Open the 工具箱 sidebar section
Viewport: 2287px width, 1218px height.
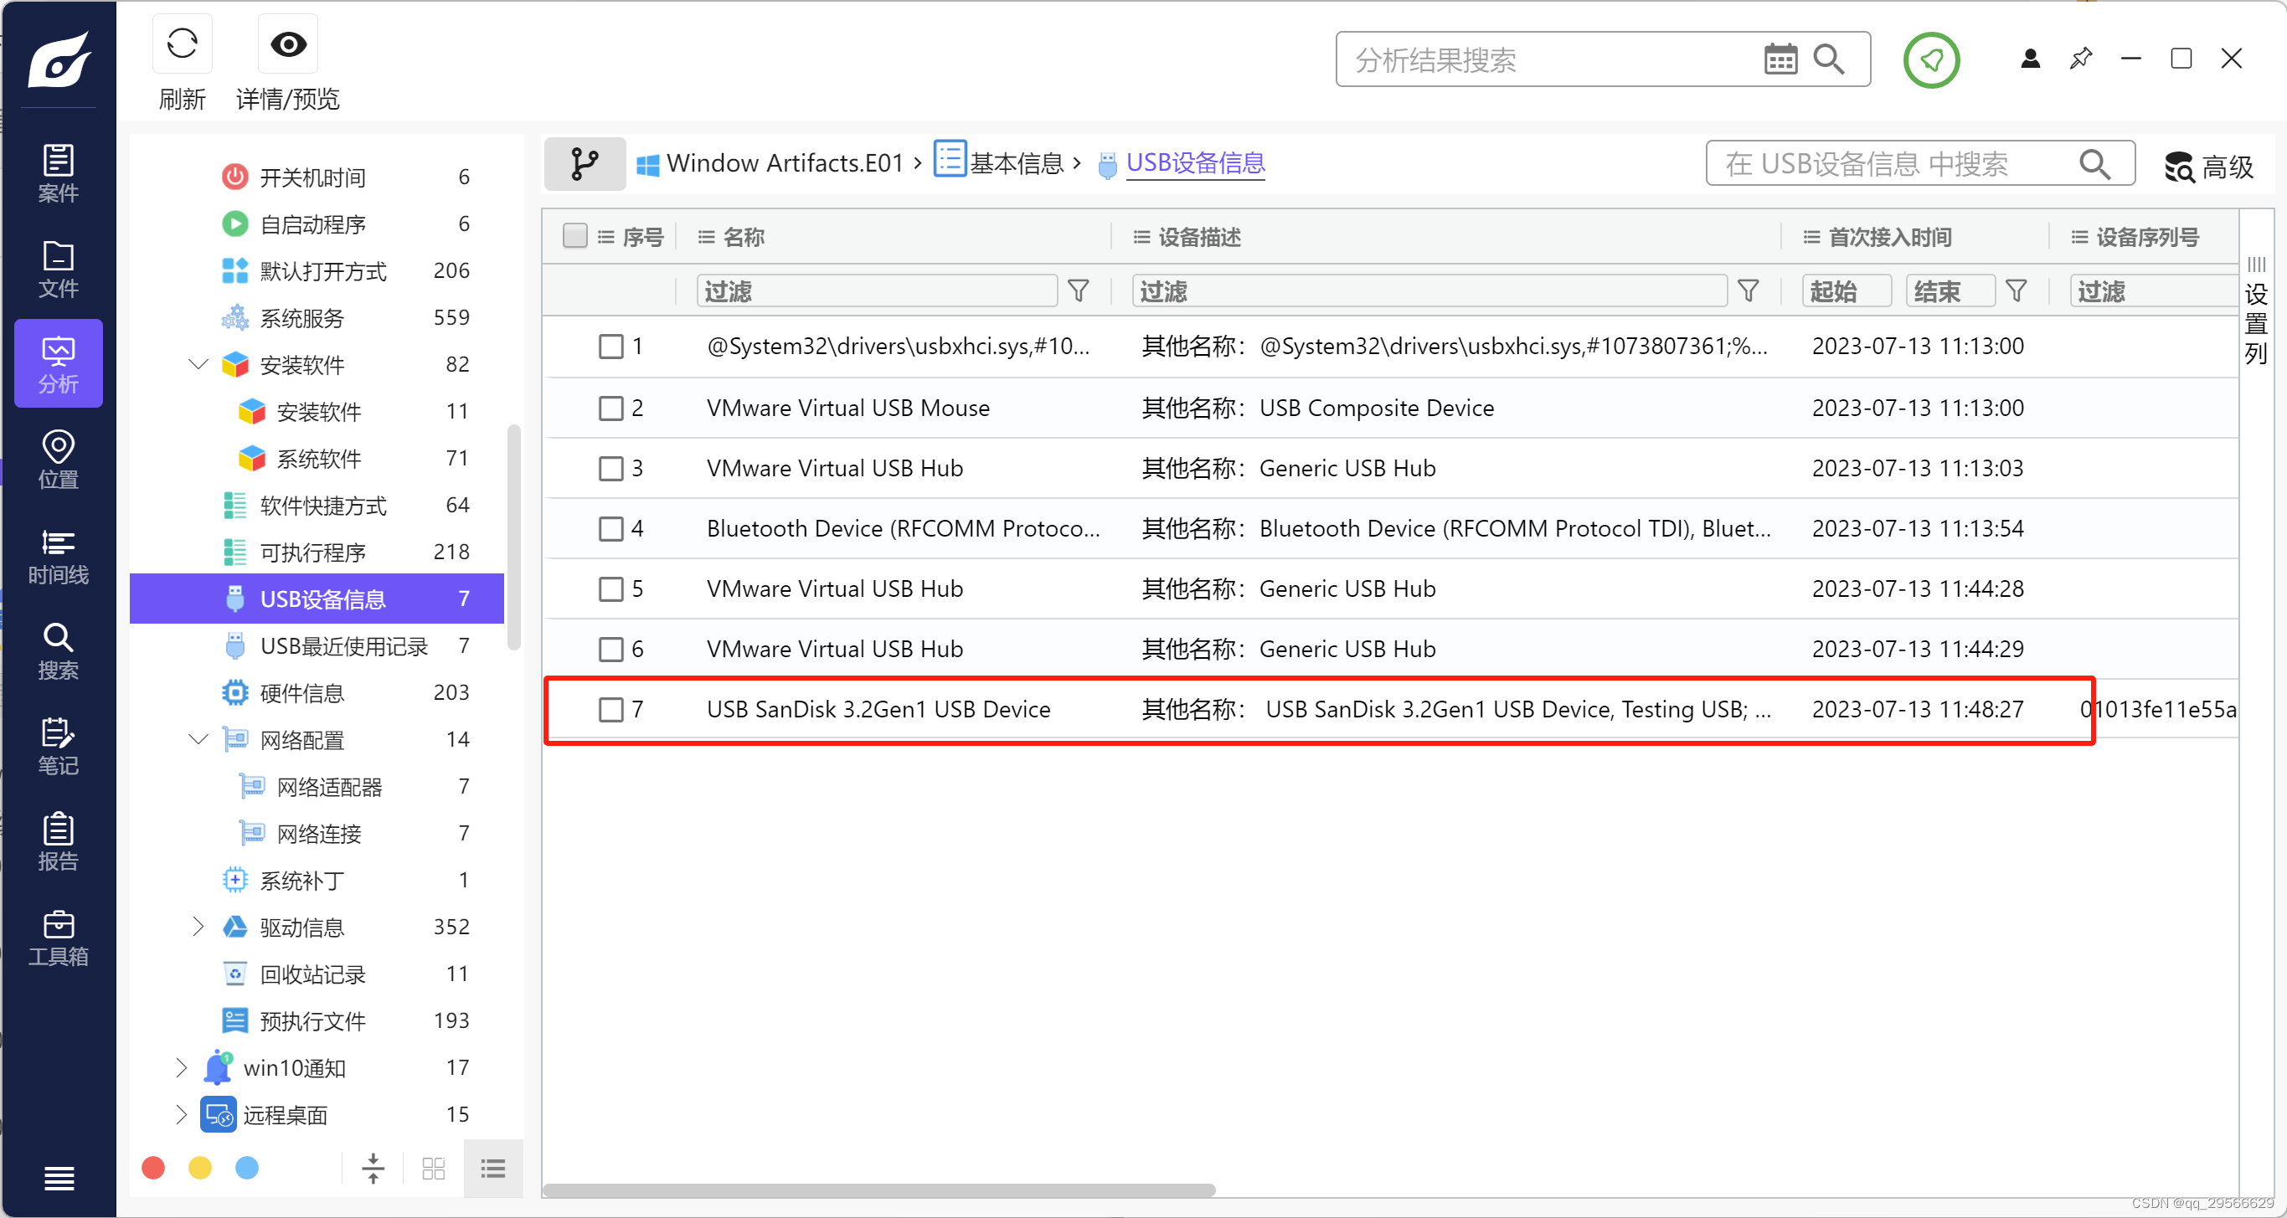coord(59,937)
